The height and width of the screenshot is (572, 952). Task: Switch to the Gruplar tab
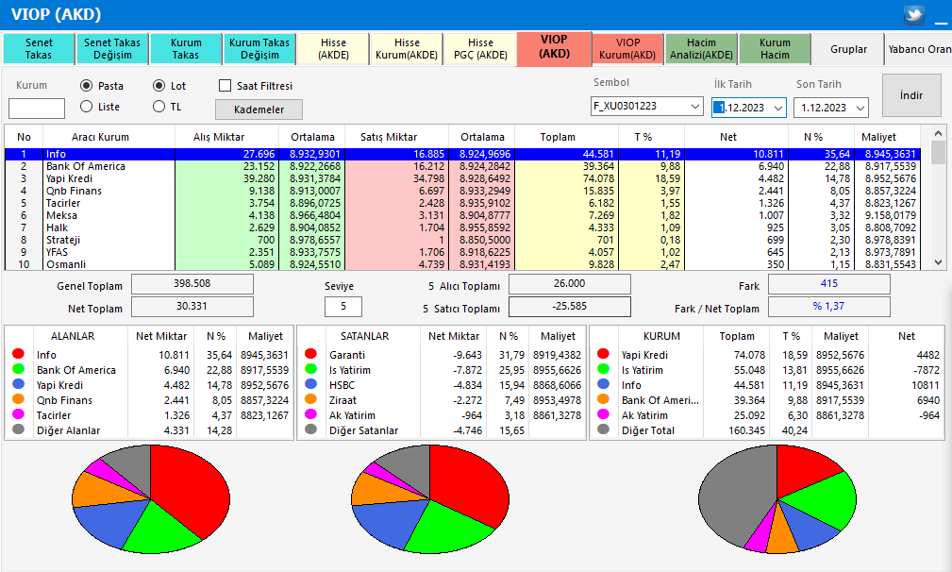(x=848, y=48)
